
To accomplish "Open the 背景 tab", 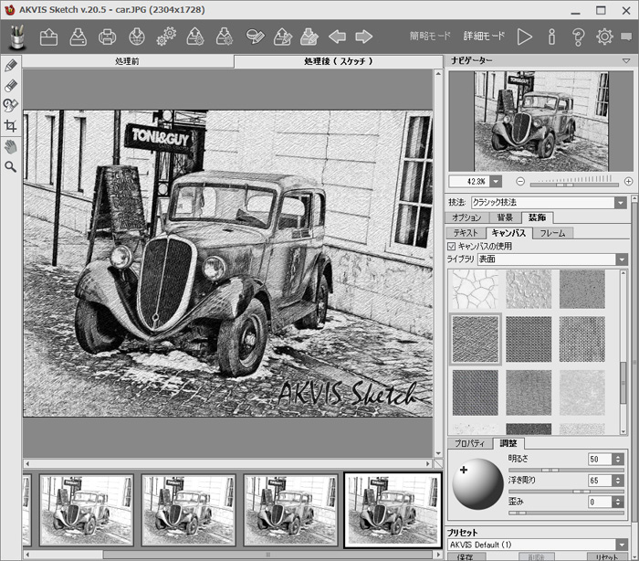I will [505, 217].
